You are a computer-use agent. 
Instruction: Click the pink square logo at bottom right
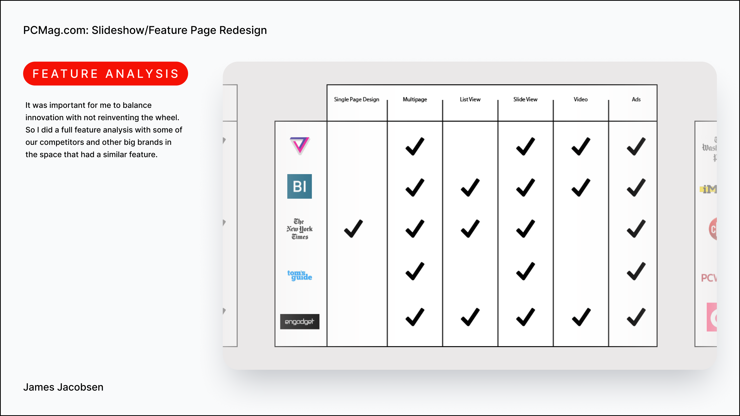coord(711,317)
